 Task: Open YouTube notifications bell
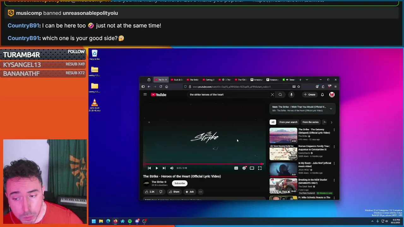coord(322,95)
